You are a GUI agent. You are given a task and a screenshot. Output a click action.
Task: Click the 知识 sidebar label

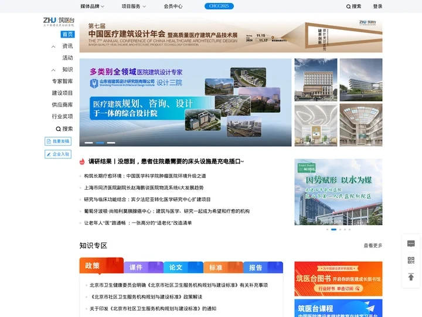(x=67, y=69)
